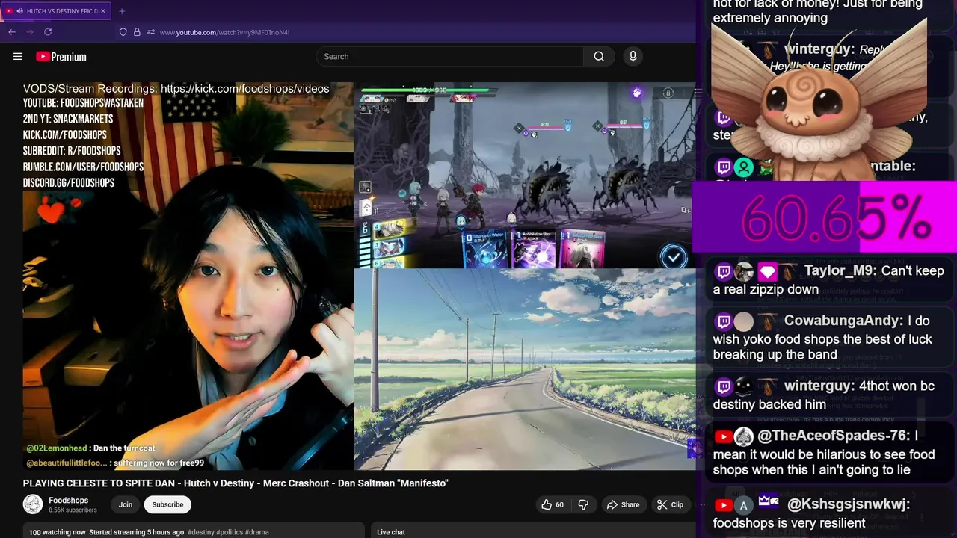
Task: Click the RUMBLE.COM/USER/FOODSHOPS text in the video
Action: click(83, 167)
